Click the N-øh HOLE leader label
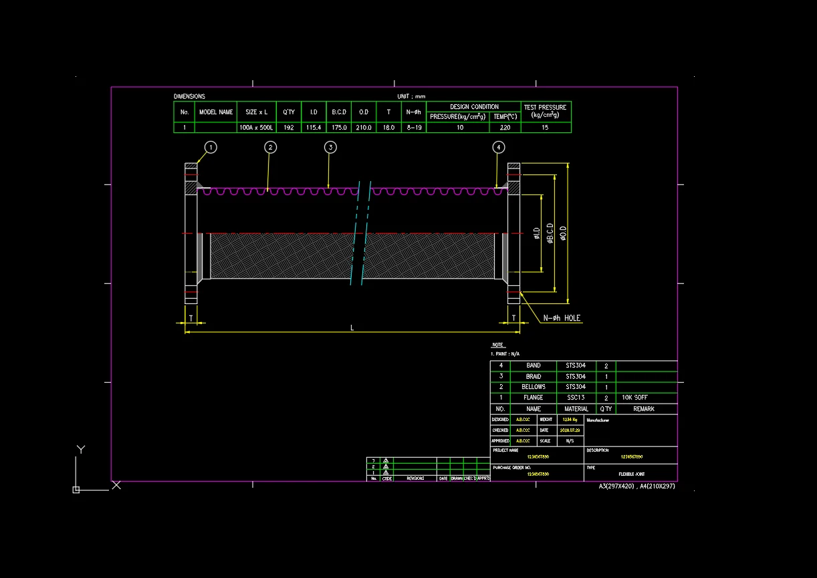The height and width of the screenshot is (578, 817). tap(562, 318)
